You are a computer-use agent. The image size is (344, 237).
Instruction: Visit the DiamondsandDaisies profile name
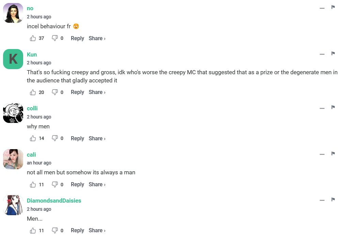tap(54, 201)
